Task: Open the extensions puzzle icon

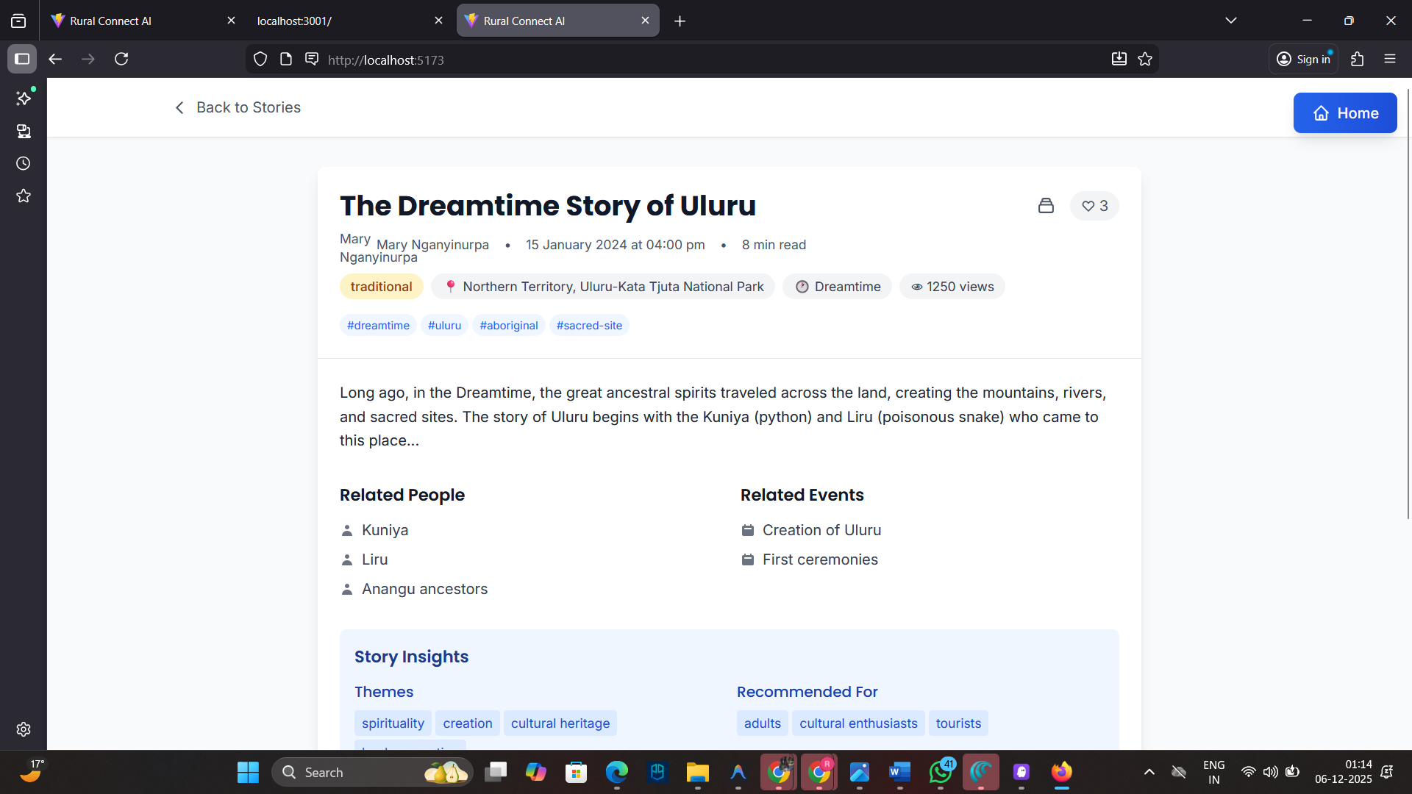Action: pos(1358,59)
